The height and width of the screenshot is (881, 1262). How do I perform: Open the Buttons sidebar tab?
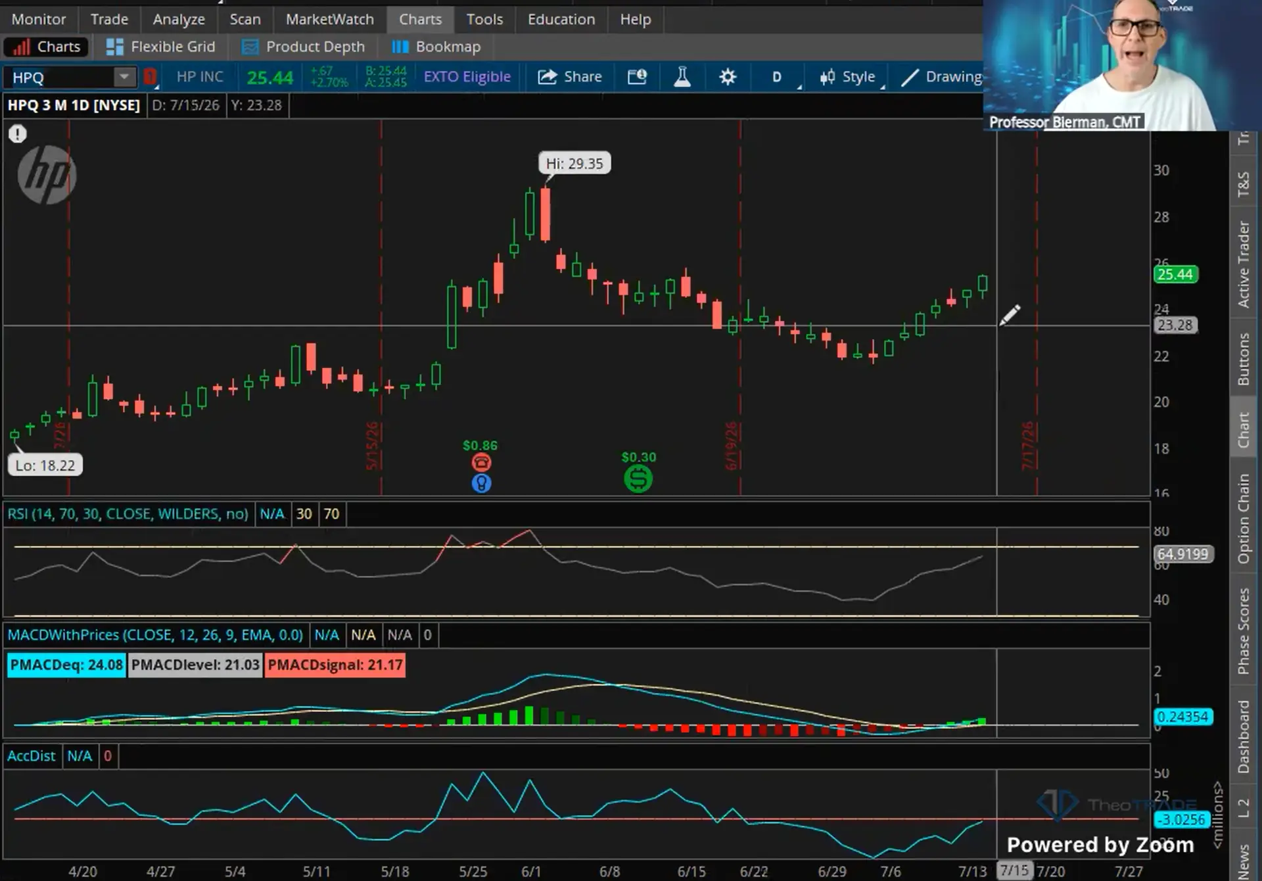point(1244,359)
